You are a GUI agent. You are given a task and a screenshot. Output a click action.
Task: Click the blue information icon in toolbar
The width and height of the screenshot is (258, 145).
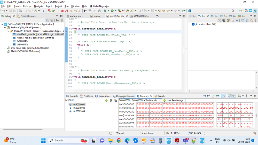[x=190, y=11]
